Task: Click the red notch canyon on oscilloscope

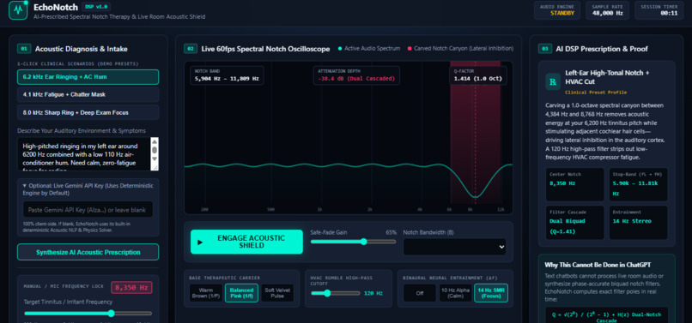Action: (x=476, y=132)
